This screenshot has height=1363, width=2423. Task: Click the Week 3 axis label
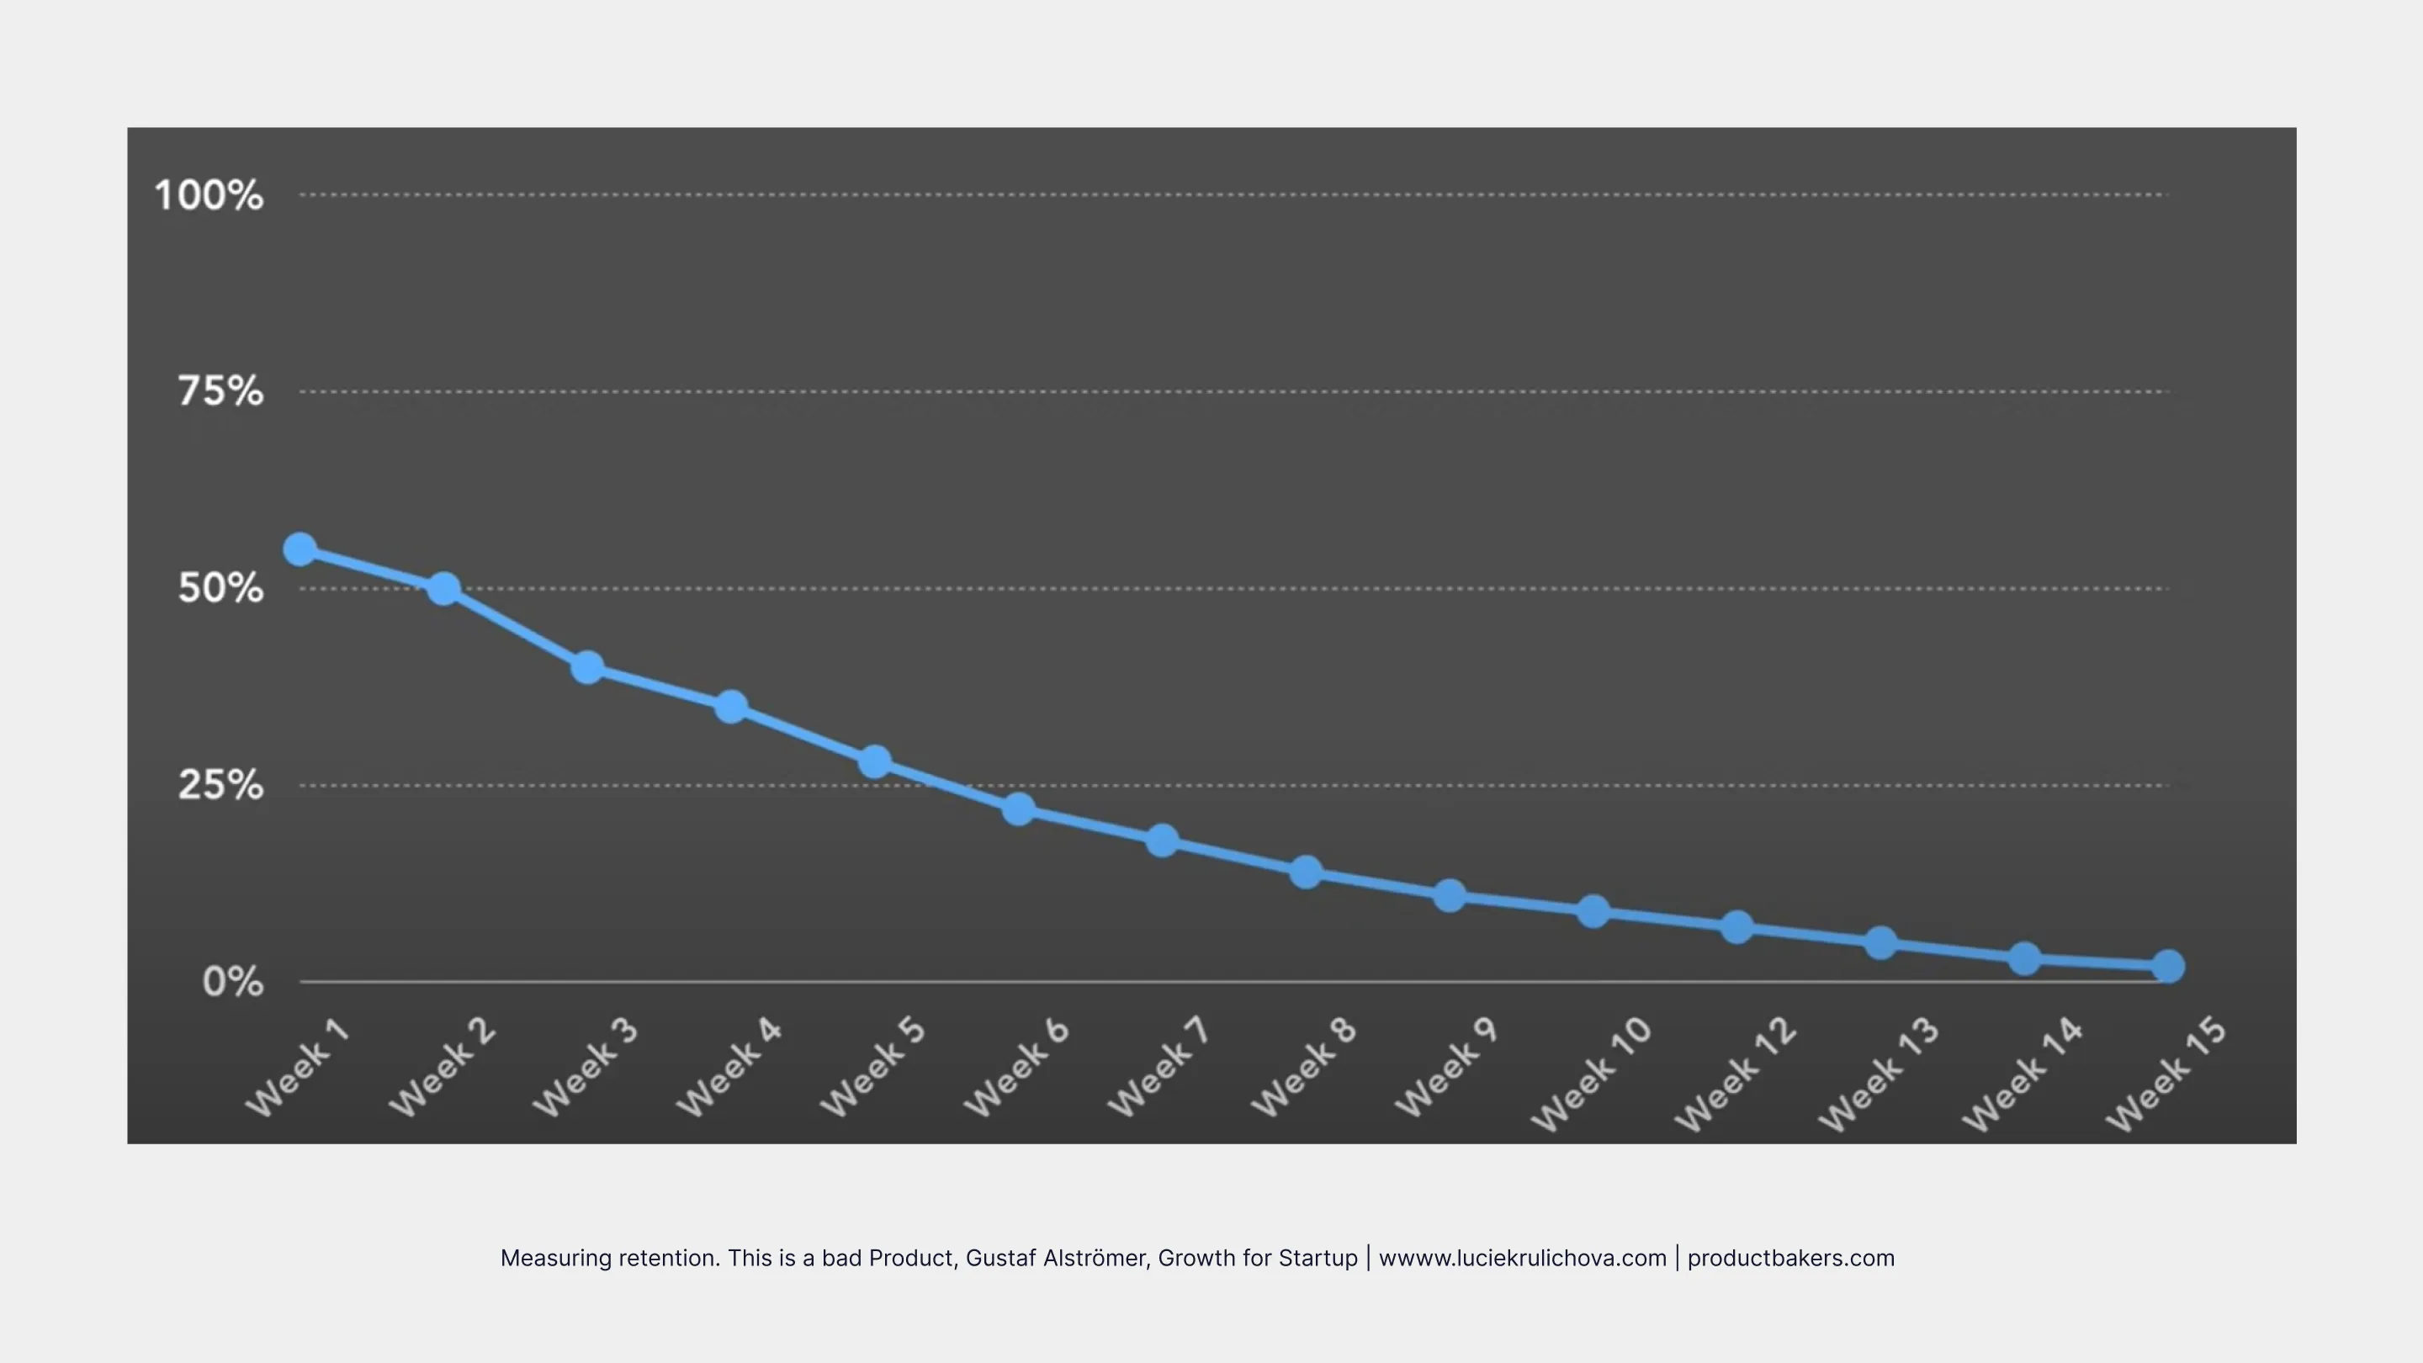coord(585,1067)
